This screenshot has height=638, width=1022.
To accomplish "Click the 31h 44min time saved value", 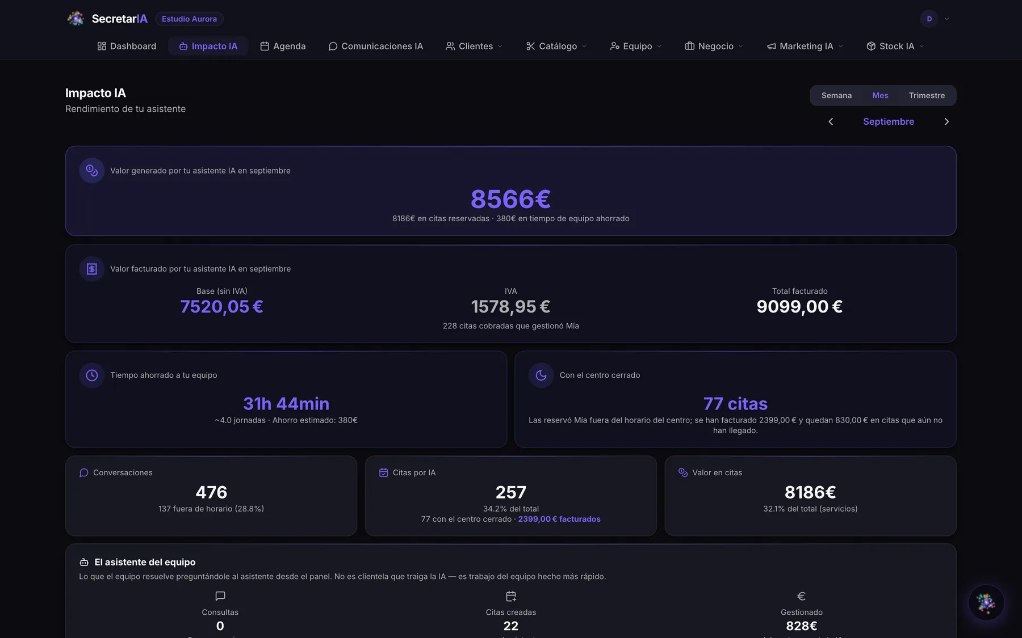I will pyautogui.click(x=286, y=403).
